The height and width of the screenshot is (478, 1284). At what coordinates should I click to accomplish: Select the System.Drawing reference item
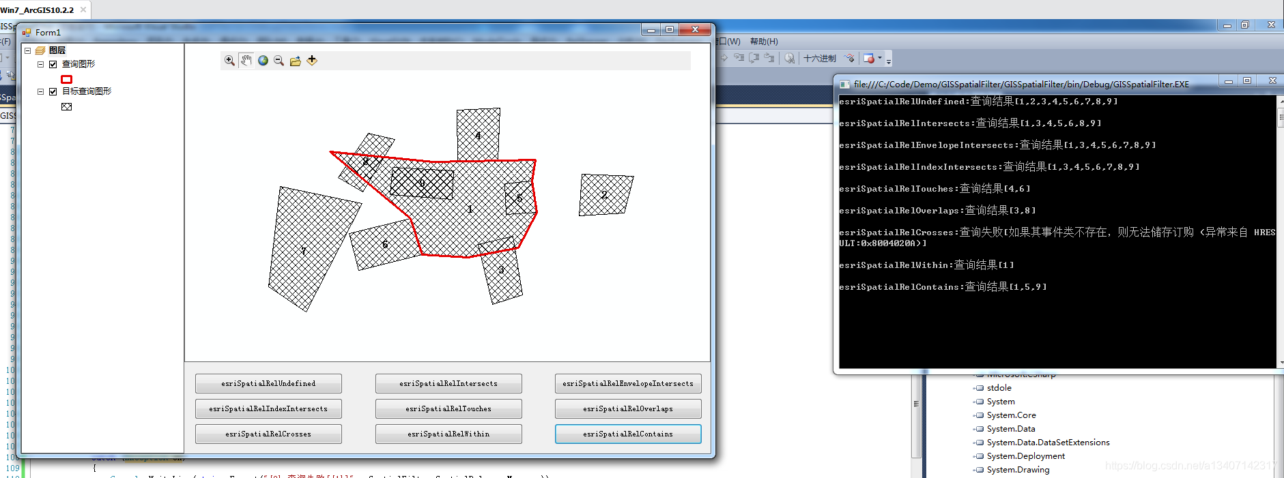coord(1018,470)
